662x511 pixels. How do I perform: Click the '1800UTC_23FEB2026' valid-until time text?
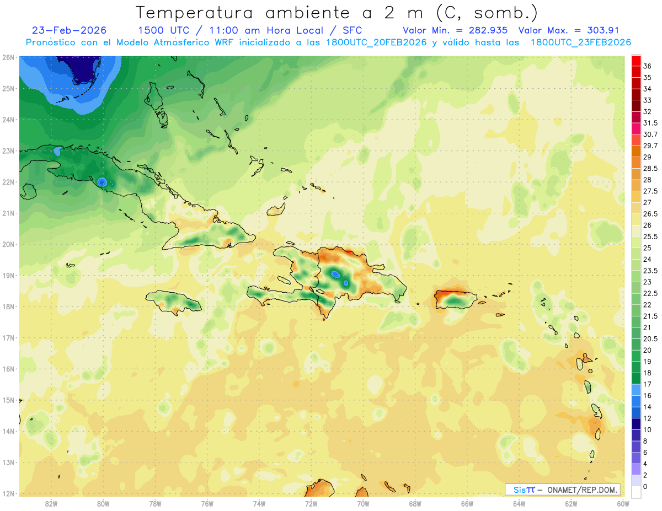[580, 42]
